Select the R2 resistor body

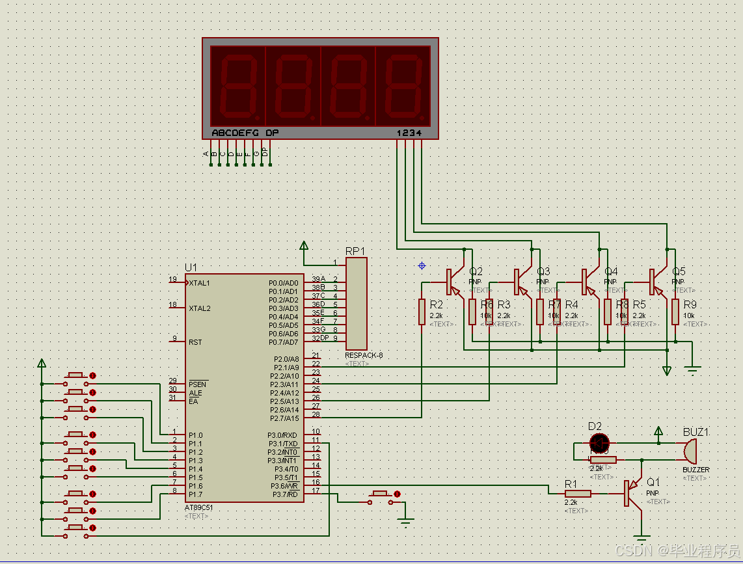click(x=422, y=312)
